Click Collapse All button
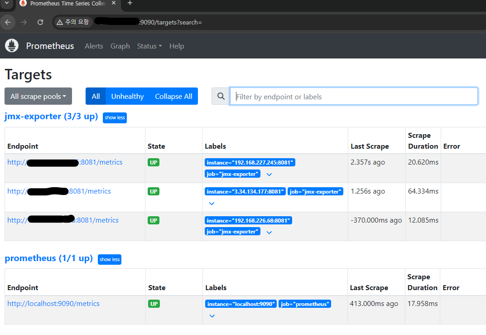The height and width of the screenshot is (335, 486). tap(173, 96)
